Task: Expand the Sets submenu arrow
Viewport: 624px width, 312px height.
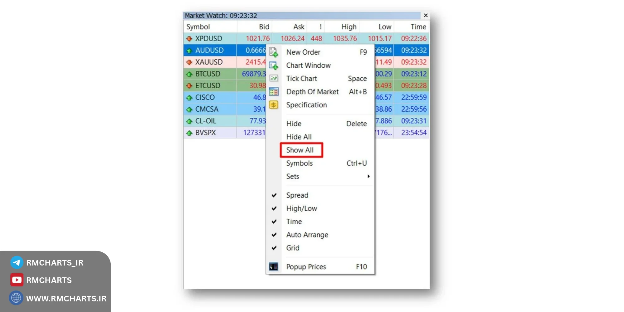Action: coord(368,176)
